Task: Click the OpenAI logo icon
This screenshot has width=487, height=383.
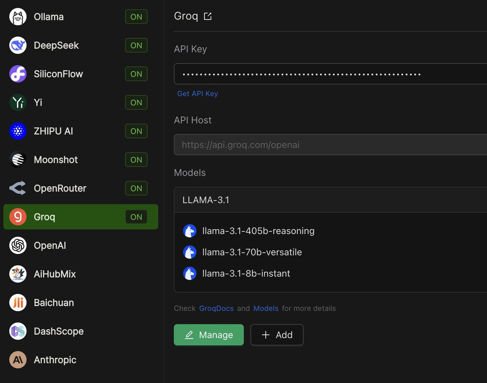Action: [x=18, y=246]
